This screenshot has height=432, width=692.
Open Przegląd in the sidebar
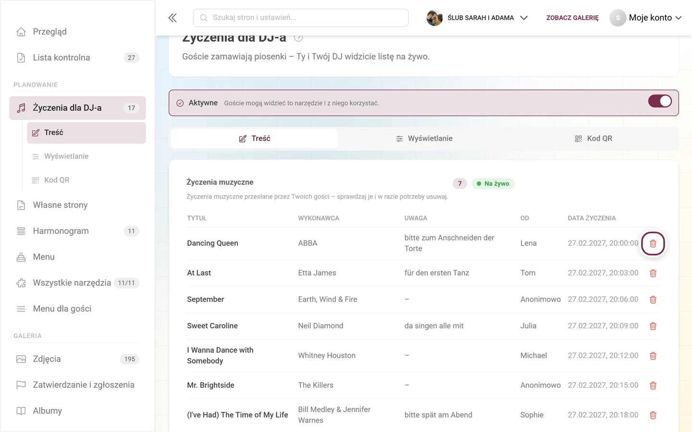(77, 32)
